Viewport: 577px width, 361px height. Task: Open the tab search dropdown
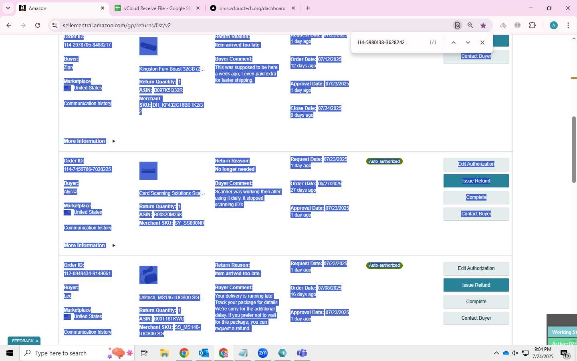pyautogui.click(x=8, y=8)
